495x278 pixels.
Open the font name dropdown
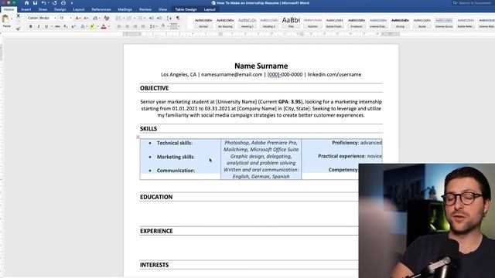(55, 18)
